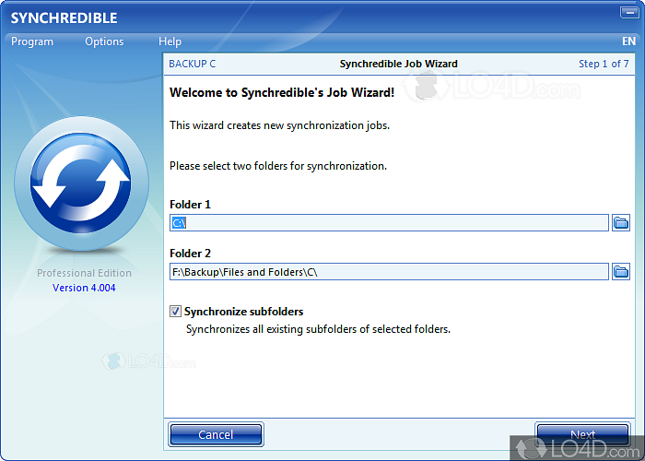Click the Synchredible Job Wizard title
The width and height of the screenshot is (645, 461).
tap(399, 64)
